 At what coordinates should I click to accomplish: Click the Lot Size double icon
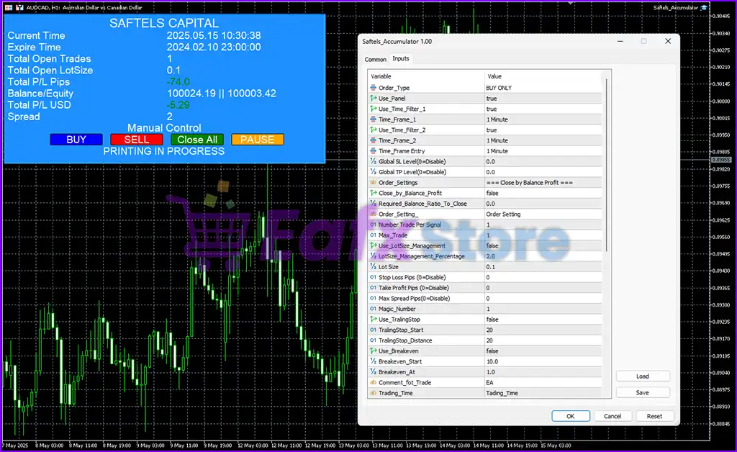click(374, 266)
